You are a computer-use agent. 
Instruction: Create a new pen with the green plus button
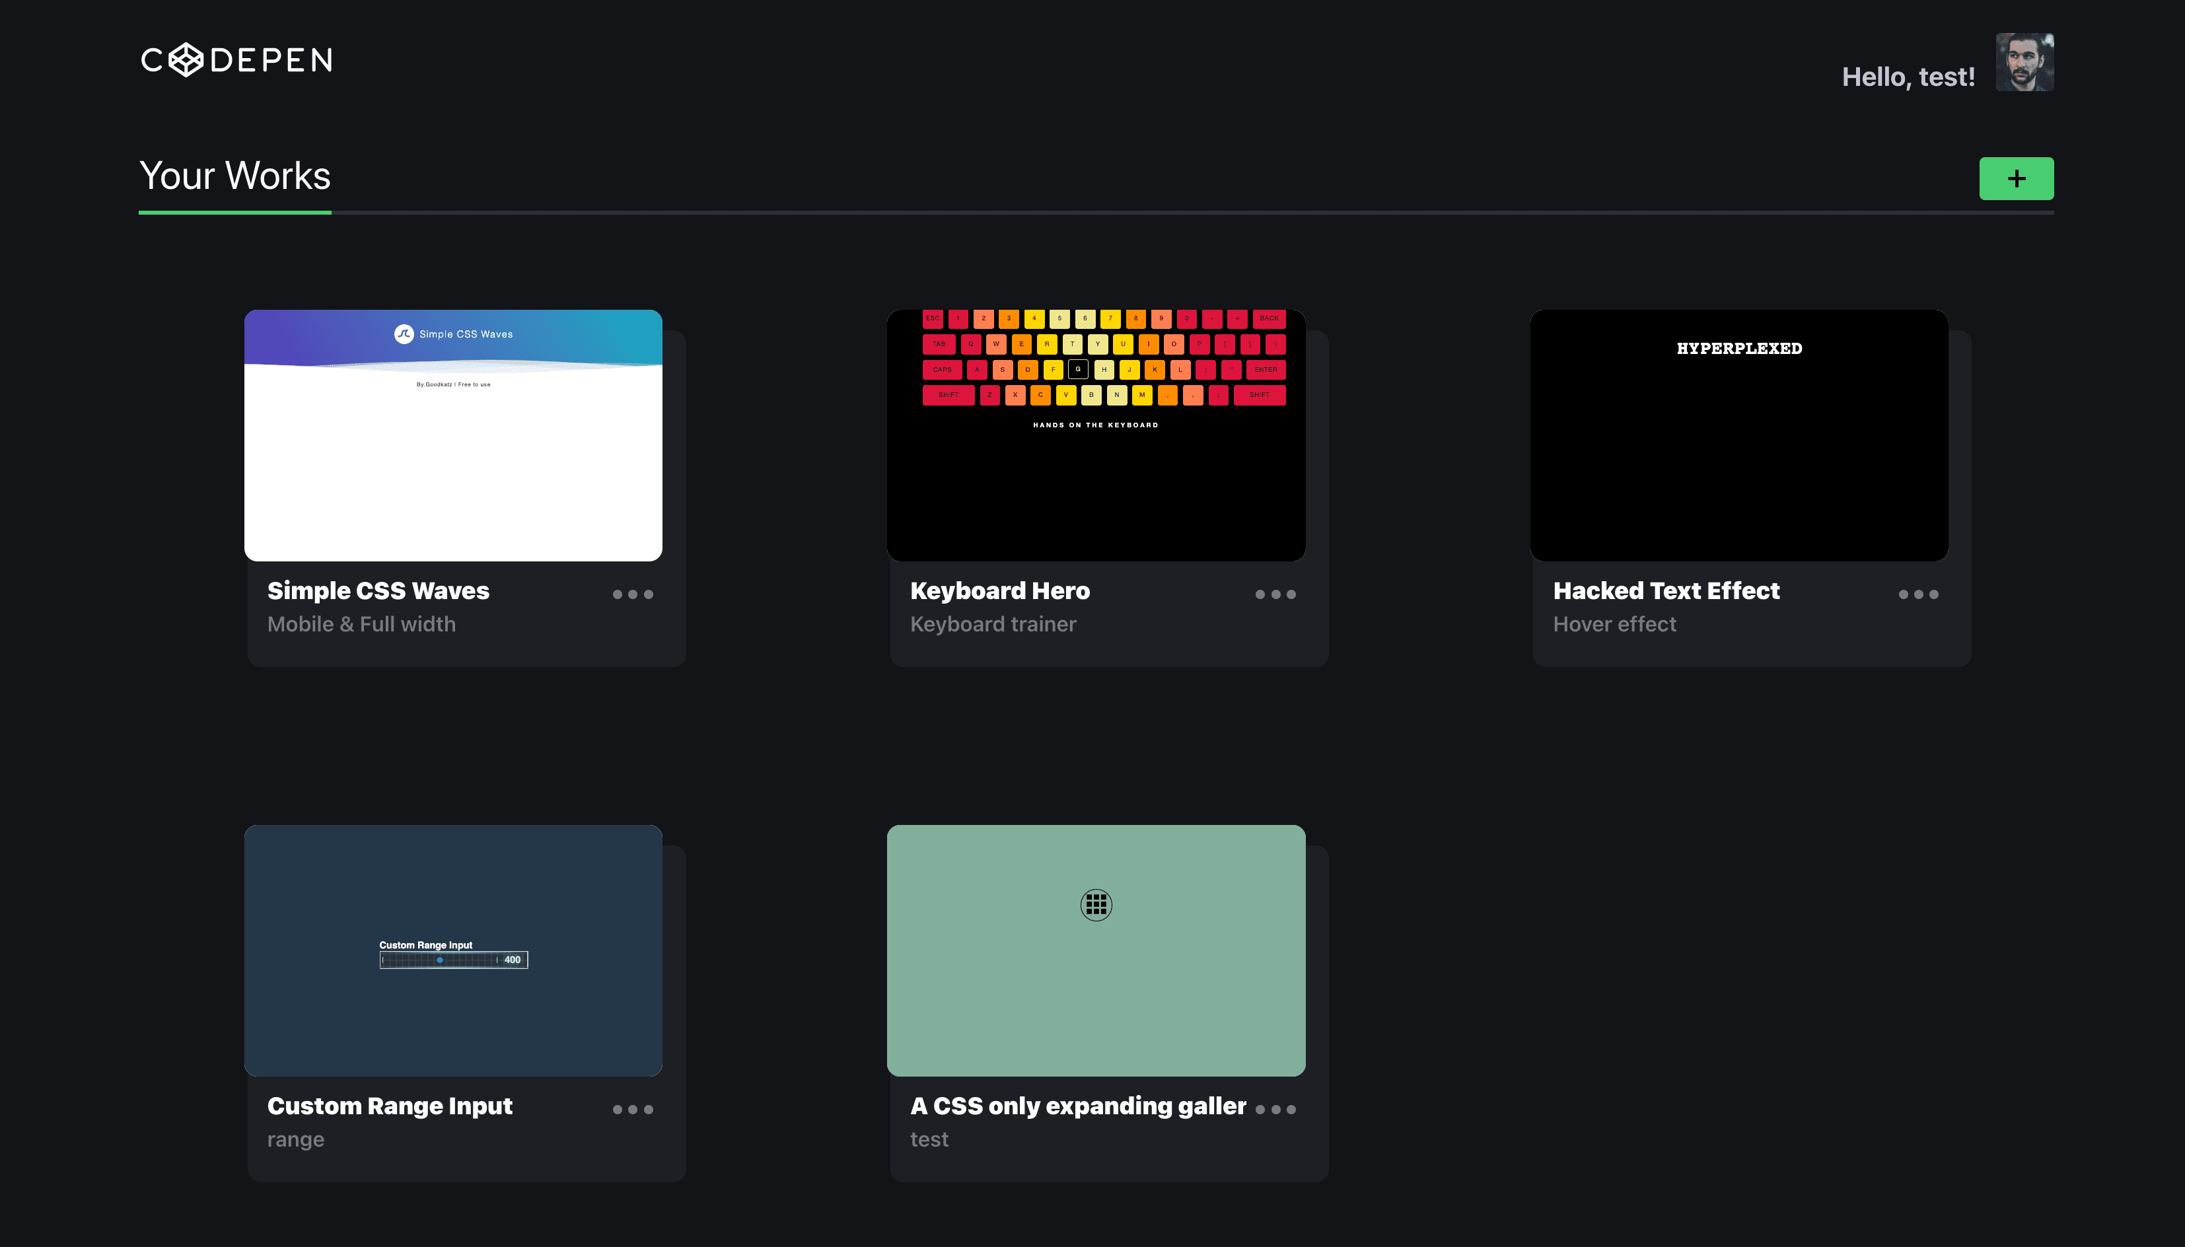(x=2017, y=177)
